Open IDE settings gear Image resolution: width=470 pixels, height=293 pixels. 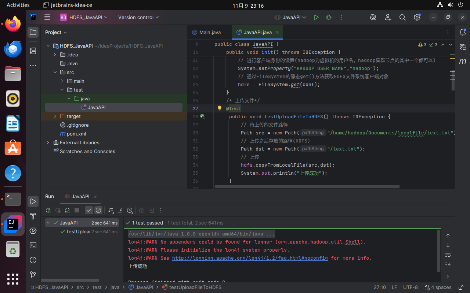(417, 17)
